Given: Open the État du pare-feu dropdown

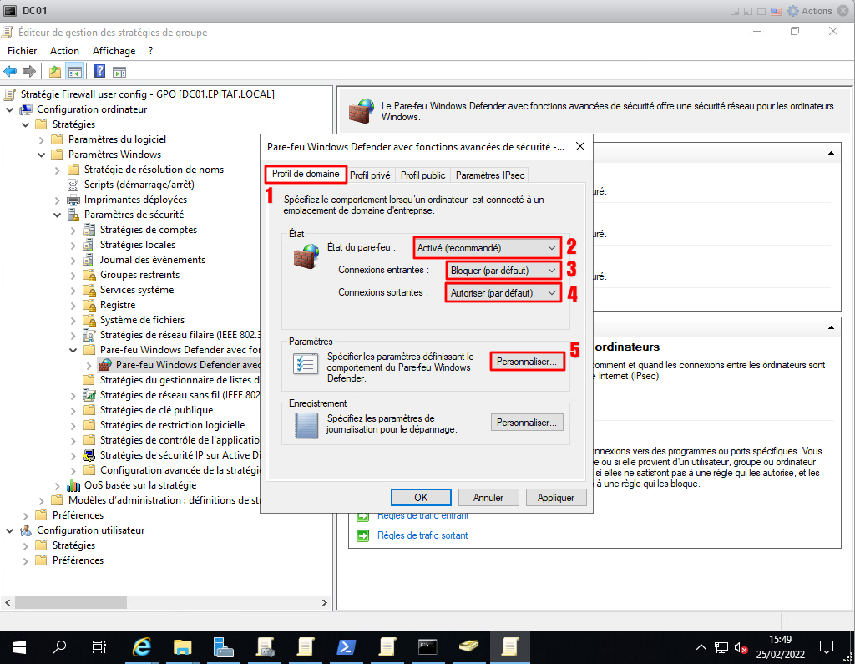Looking at the screenshot, I should click(488, 248).
